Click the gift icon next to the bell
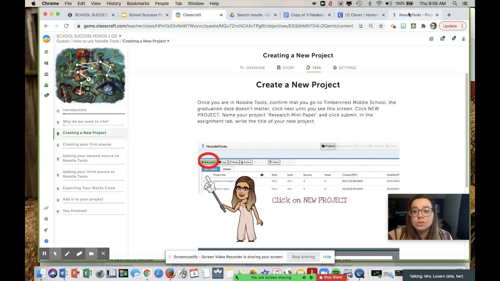 [x=442, y=39]
